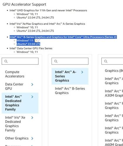Click magnifier icon in third search box
The height and width of the screenshot is (146, 123).
[x=106, y=61]
